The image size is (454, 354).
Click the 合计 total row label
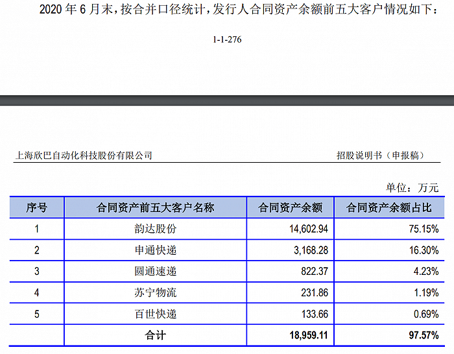click(x=155, y=336)
